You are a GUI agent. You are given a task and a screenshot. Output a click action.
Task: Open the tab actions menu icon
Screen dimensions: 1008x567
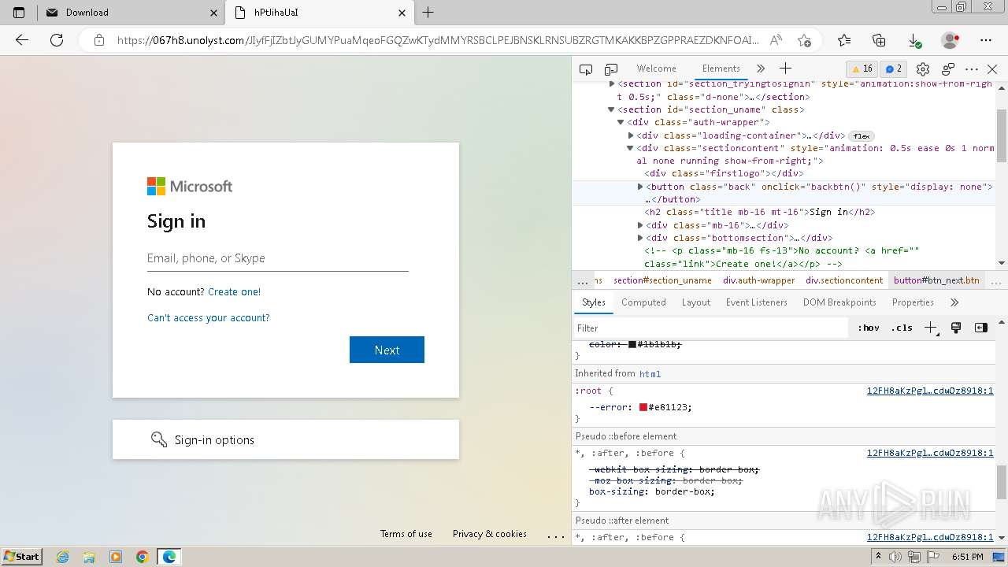click(x=19, y=13)
